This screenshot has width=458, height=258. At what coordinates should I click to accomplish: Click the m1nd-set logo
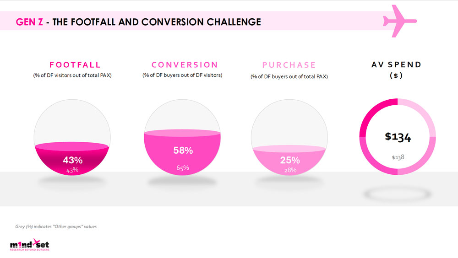click(29, 245)
